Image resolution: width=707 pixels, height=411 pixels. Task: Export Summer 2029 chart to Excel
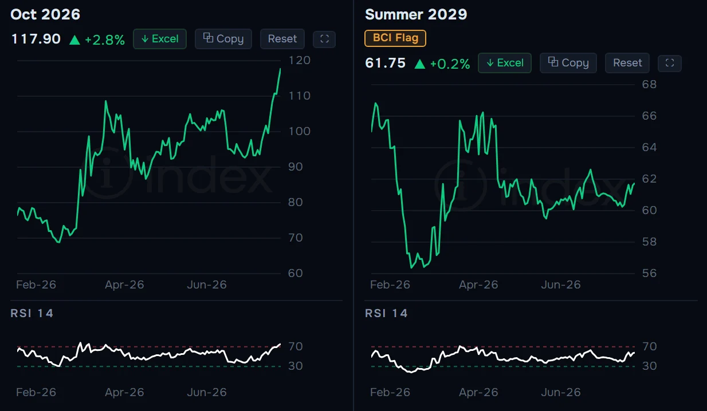[x=505, y=63]
